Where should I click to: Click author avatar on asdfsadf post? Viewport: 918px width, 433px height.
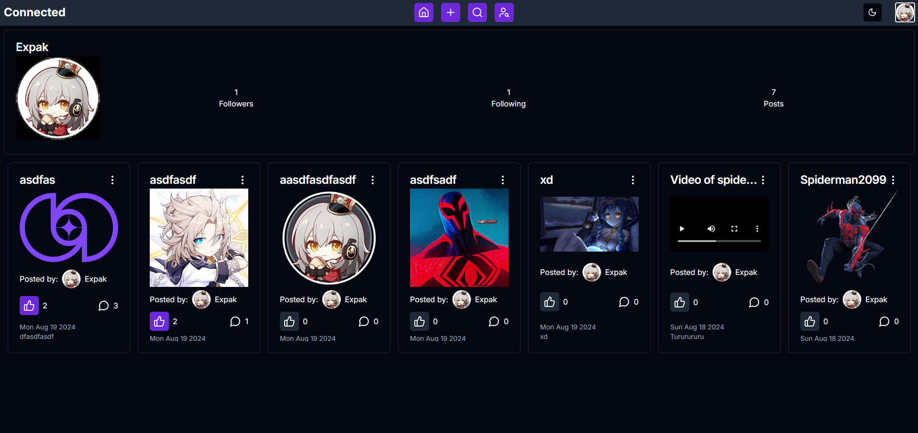462,299
